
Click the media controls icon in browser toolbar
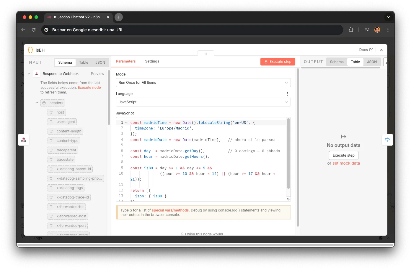(366, 30)
